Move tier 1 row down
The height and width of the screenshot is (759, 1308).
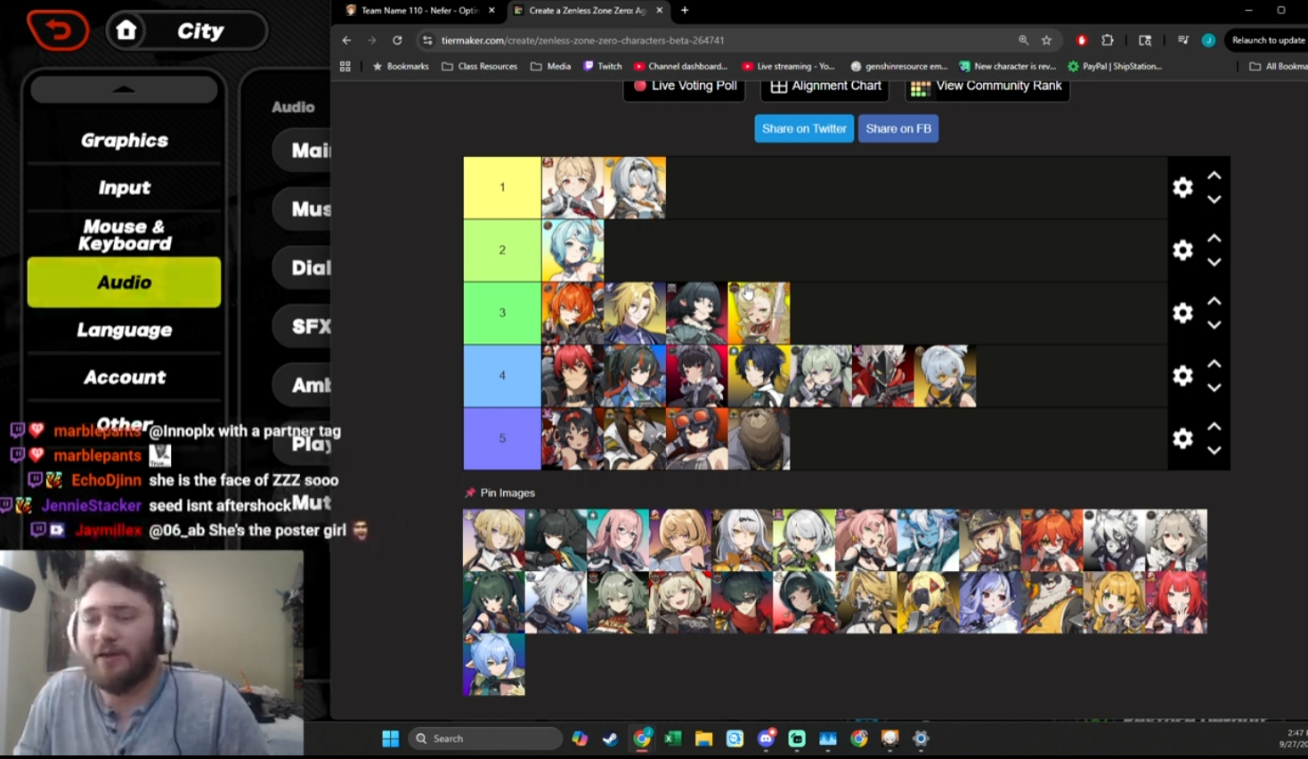click(x=1215, y=200)
